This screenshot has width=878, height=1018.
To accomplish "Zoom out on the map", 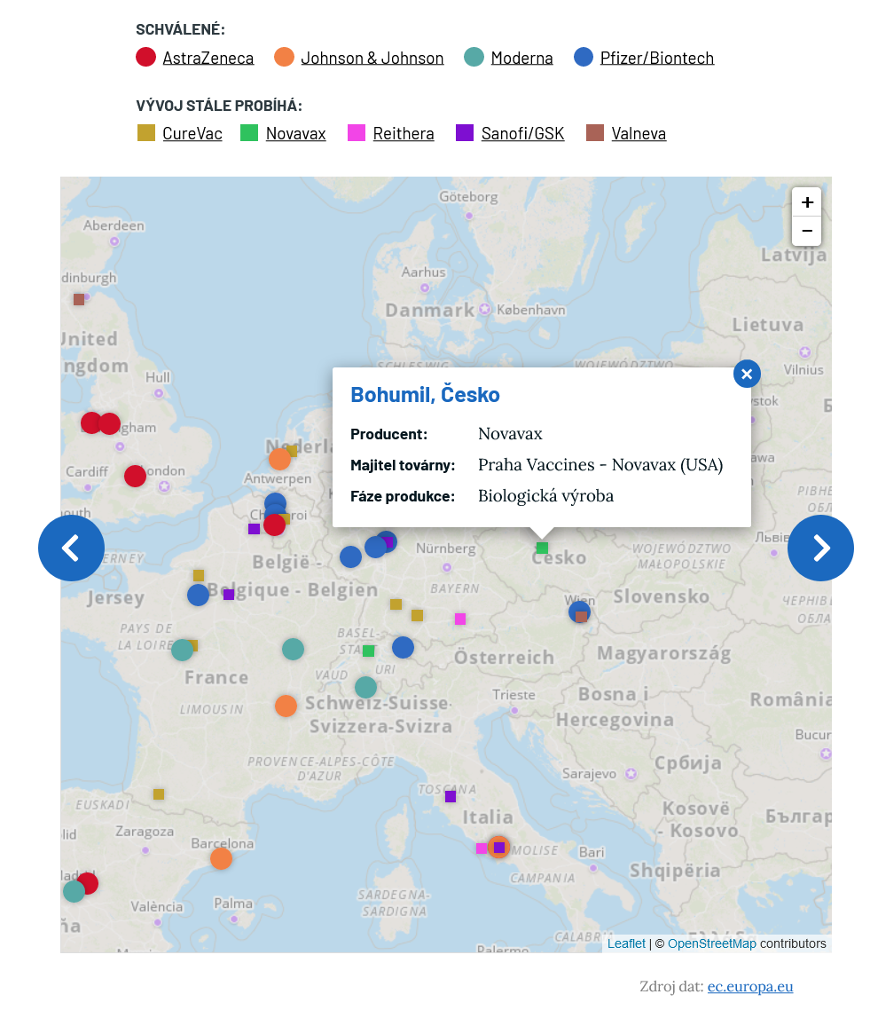I will coord(806,232).
